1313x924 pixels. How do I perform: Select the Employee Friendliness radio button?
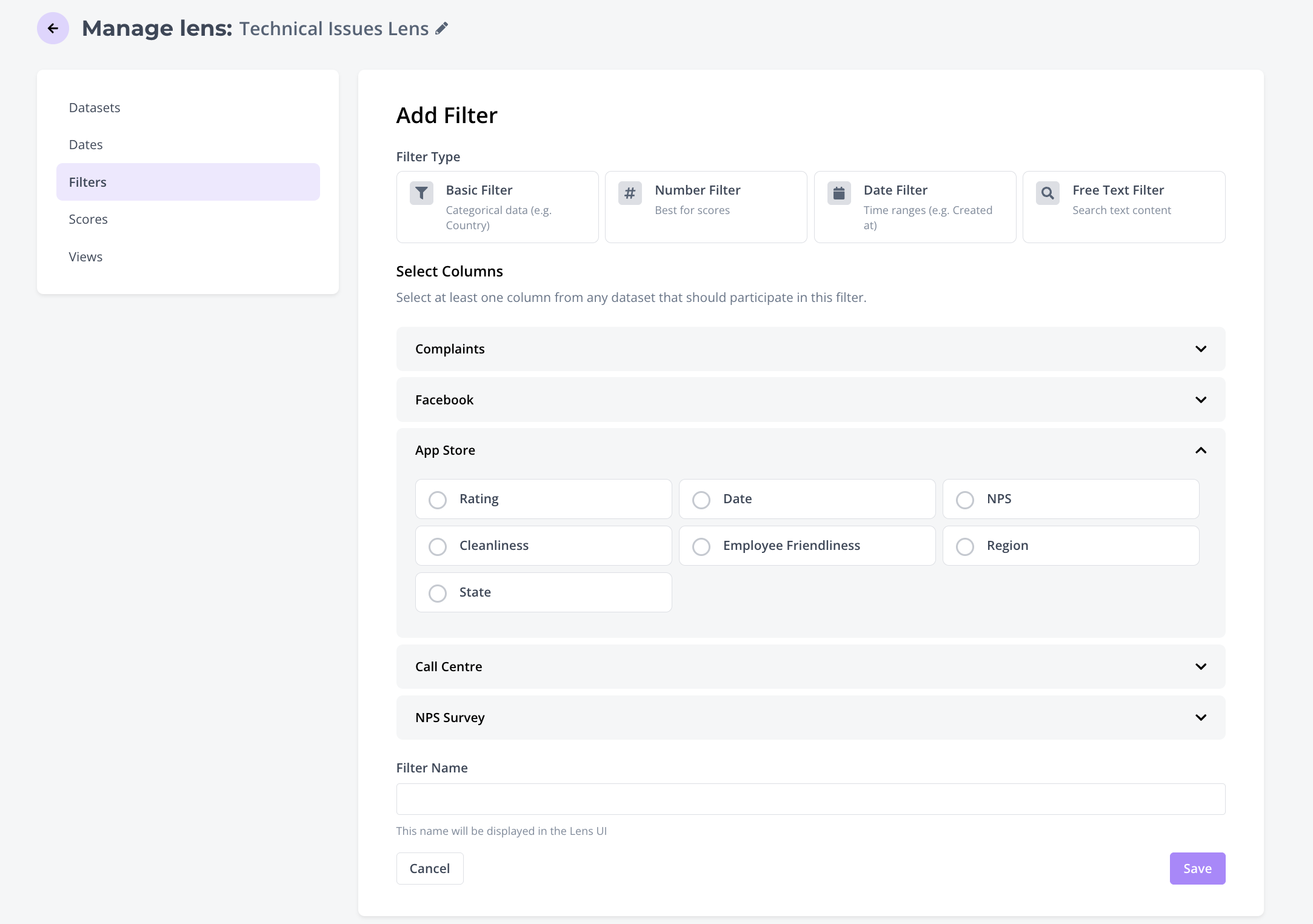[x=701, y=546]
